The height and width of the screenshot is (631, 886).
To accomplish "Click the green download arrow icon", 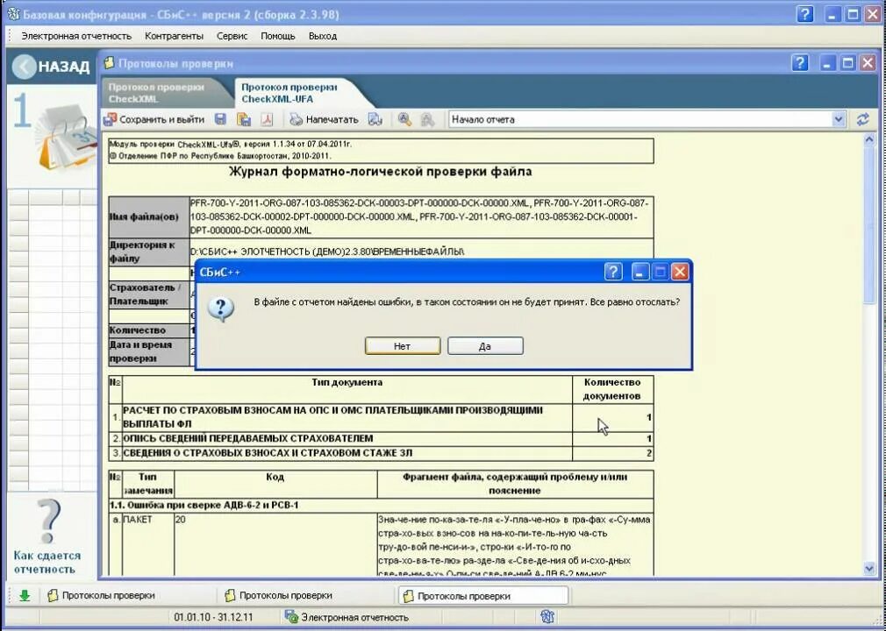I will coord(25,595).
